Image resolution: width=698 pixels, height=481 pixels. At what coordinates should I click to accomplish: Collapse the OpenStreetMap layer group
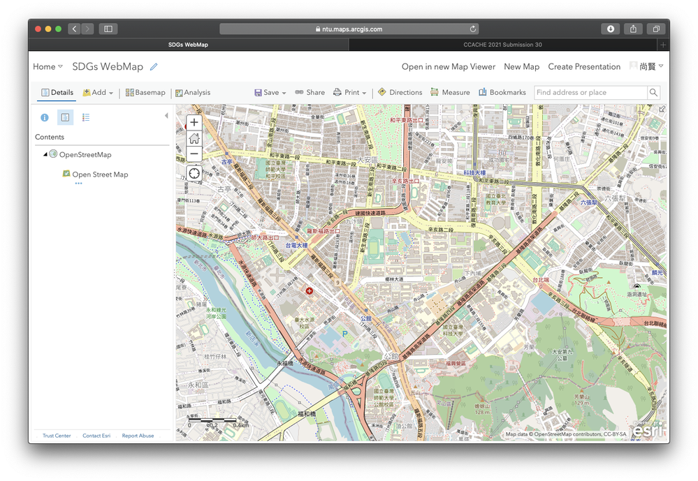(45, 154)
